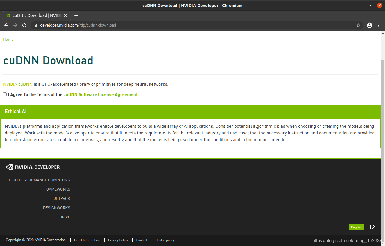Image resolution: width=385 pixels, height=246 pixels.
Task: Click the Ethical AI green header
Action: (190, 112)
